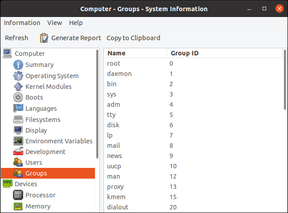The width and height of the screenshot is (288, 213).
Task: Select the Processor chip icon
Action: [18, 195]
